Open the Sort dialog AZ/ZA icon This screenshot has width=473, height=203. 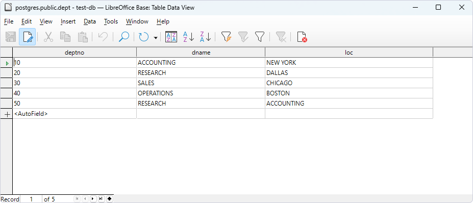[171, 37]
